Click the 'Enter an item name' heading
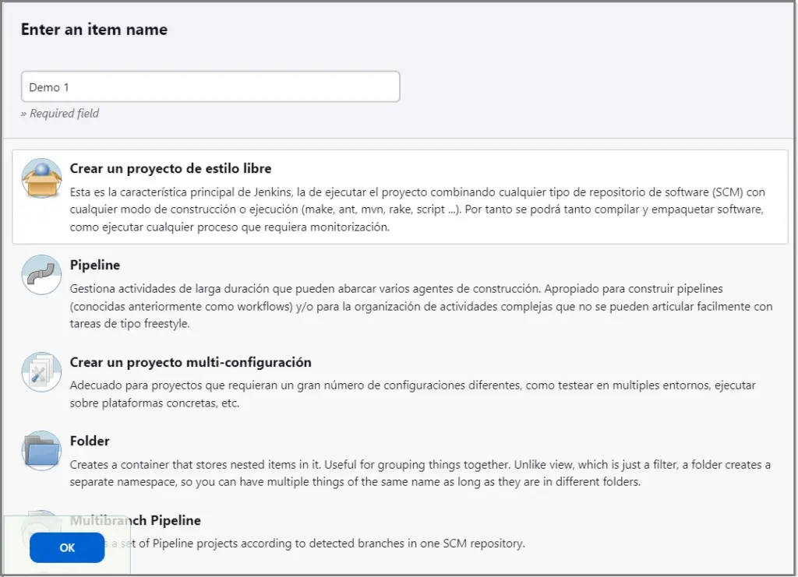The height and width of the screenshot is (577, 798). 94,30
